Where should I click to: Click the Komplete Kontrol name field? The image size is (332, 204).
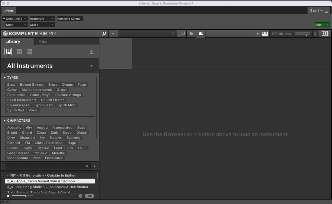click(70, 19)
